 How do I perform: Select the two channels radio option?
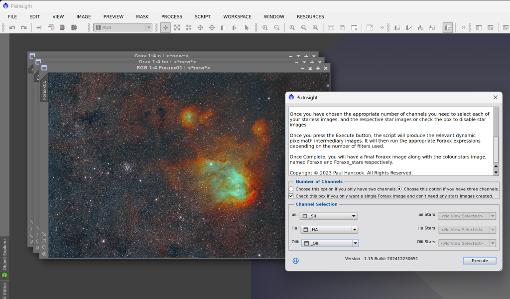pos(291,189)
